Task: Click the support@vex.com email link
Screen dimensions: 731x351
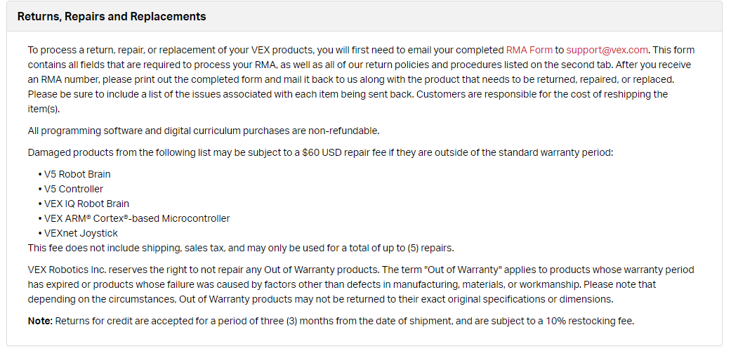Action: 607,50
